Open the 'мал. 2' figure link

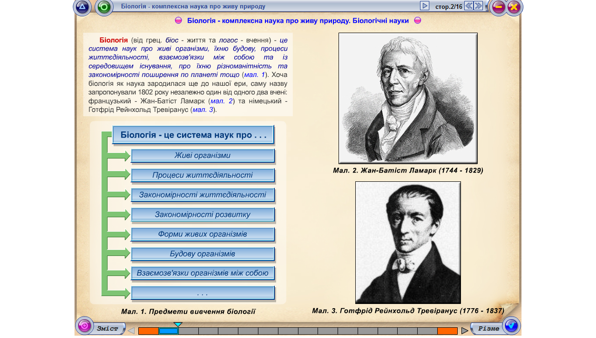point(221,101)
